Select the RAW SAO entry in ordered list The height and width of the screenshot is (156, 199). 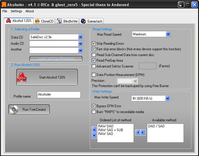coord(105,134)
